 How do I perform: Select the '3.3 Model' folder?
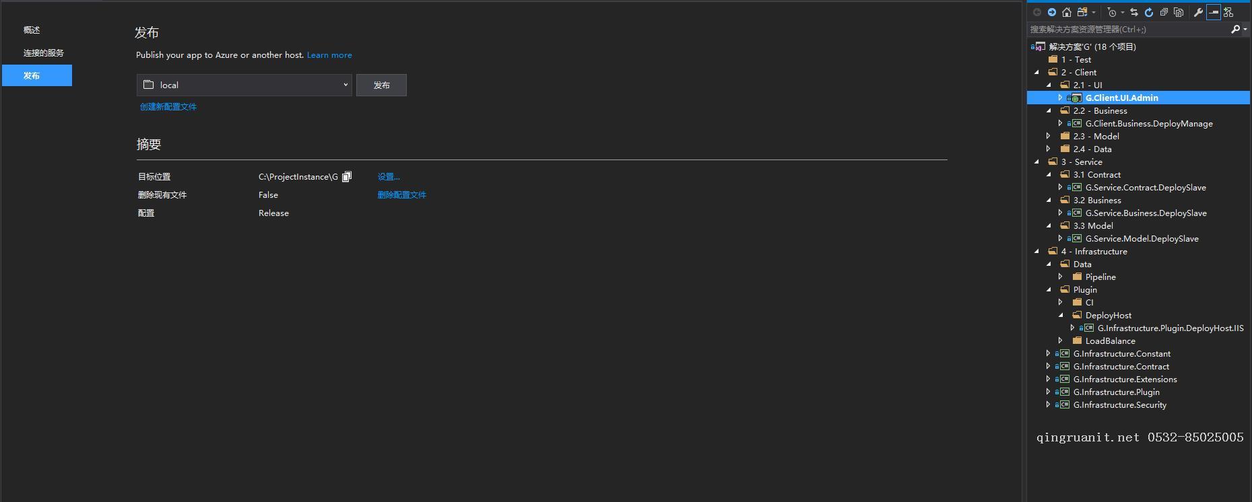[x=1093, y=226]
